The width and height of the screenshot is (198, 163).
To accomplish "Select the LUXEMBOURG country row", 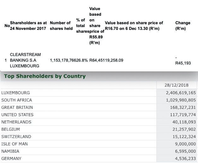I will pyautogui.click(x=99, y=93).
